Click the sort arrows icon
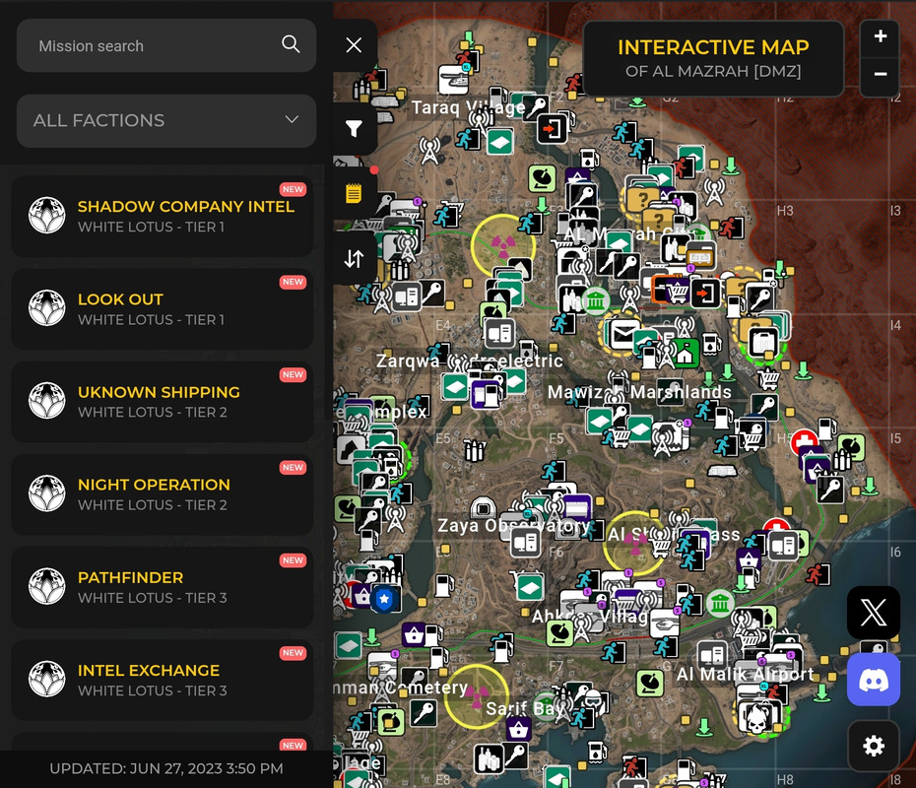 point(354,259)
